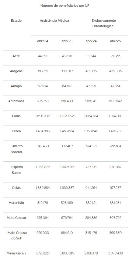Screen dimensions: 132x263
Task: Click the table title Número de beneficiários por UF
Action: click(x=65, y=6)
